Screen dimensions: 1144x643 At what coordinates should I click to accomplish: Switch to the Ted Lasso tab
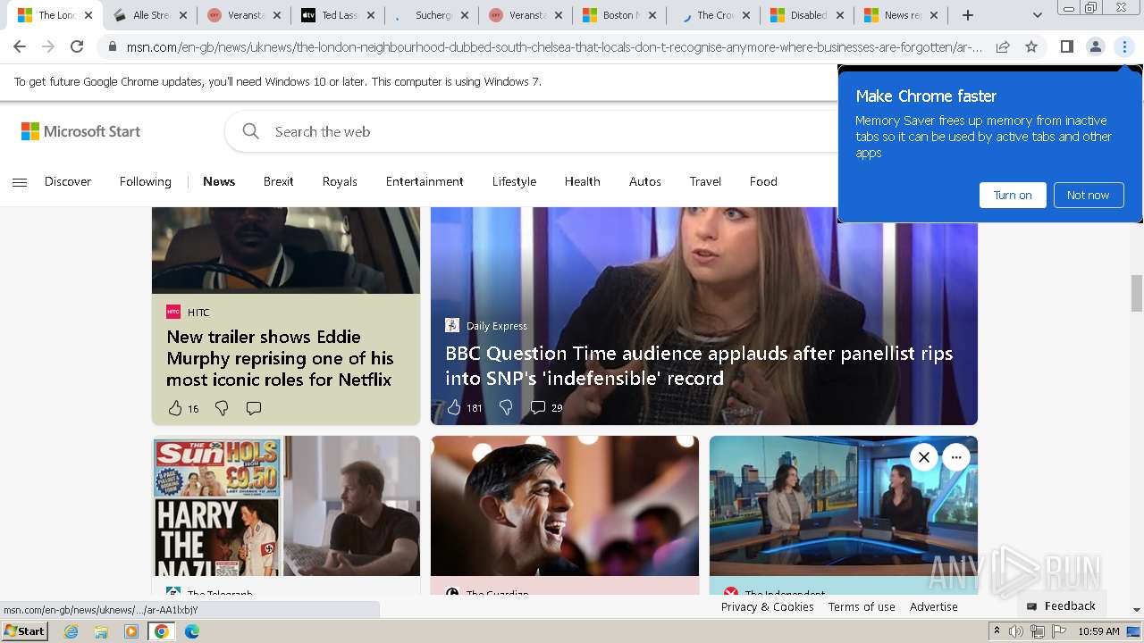coord(338,15)
